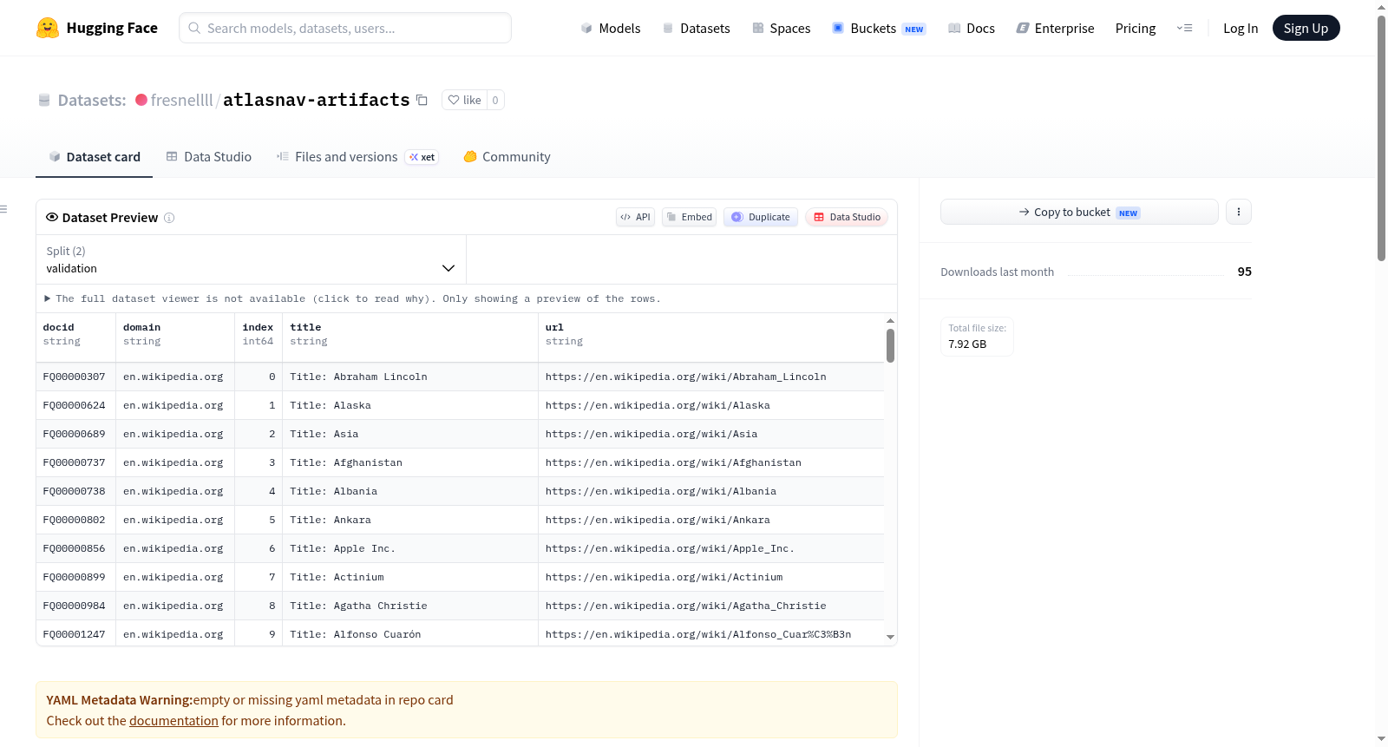The height and width of the screenshot is (747, 1388).
Task: Click the Embed button
Action: point(689,217)
